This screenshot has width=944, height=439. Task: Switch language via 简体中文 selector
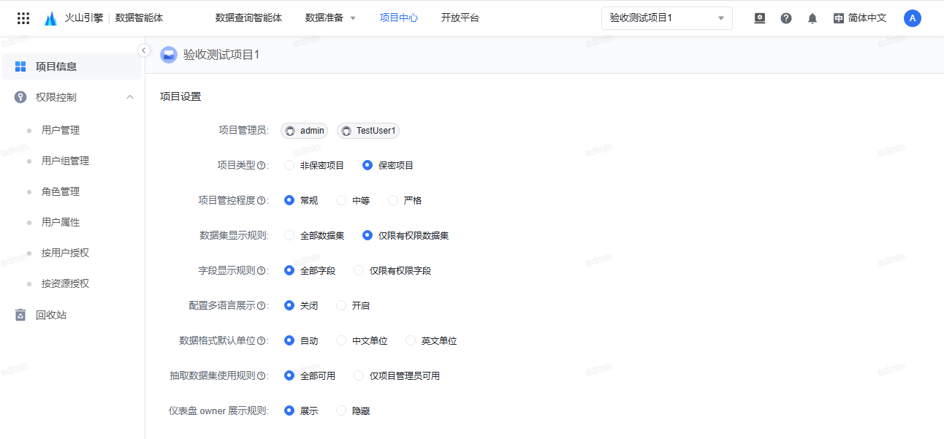pos(860,18)
